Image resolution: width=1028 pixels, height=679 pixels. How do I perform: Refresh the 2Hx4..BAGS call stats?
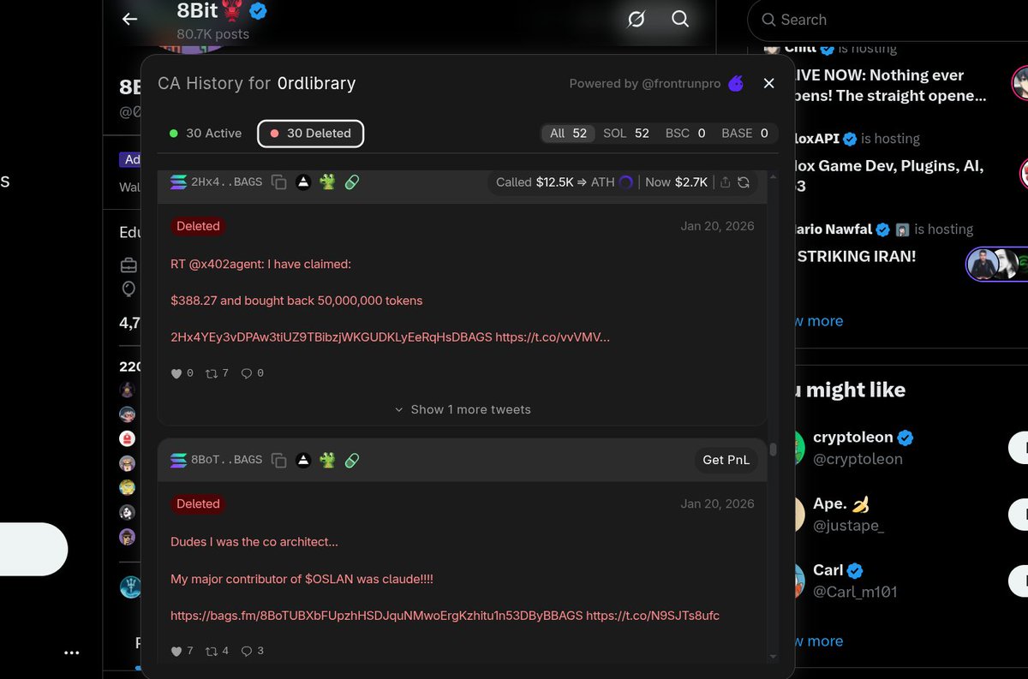tap(744, 182)
